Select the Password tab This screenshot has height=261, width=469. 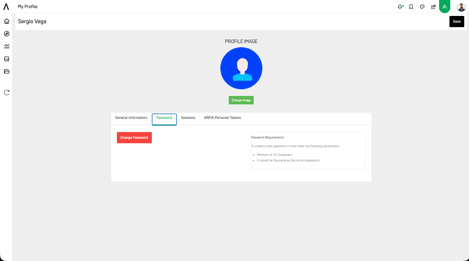[164, 119]
